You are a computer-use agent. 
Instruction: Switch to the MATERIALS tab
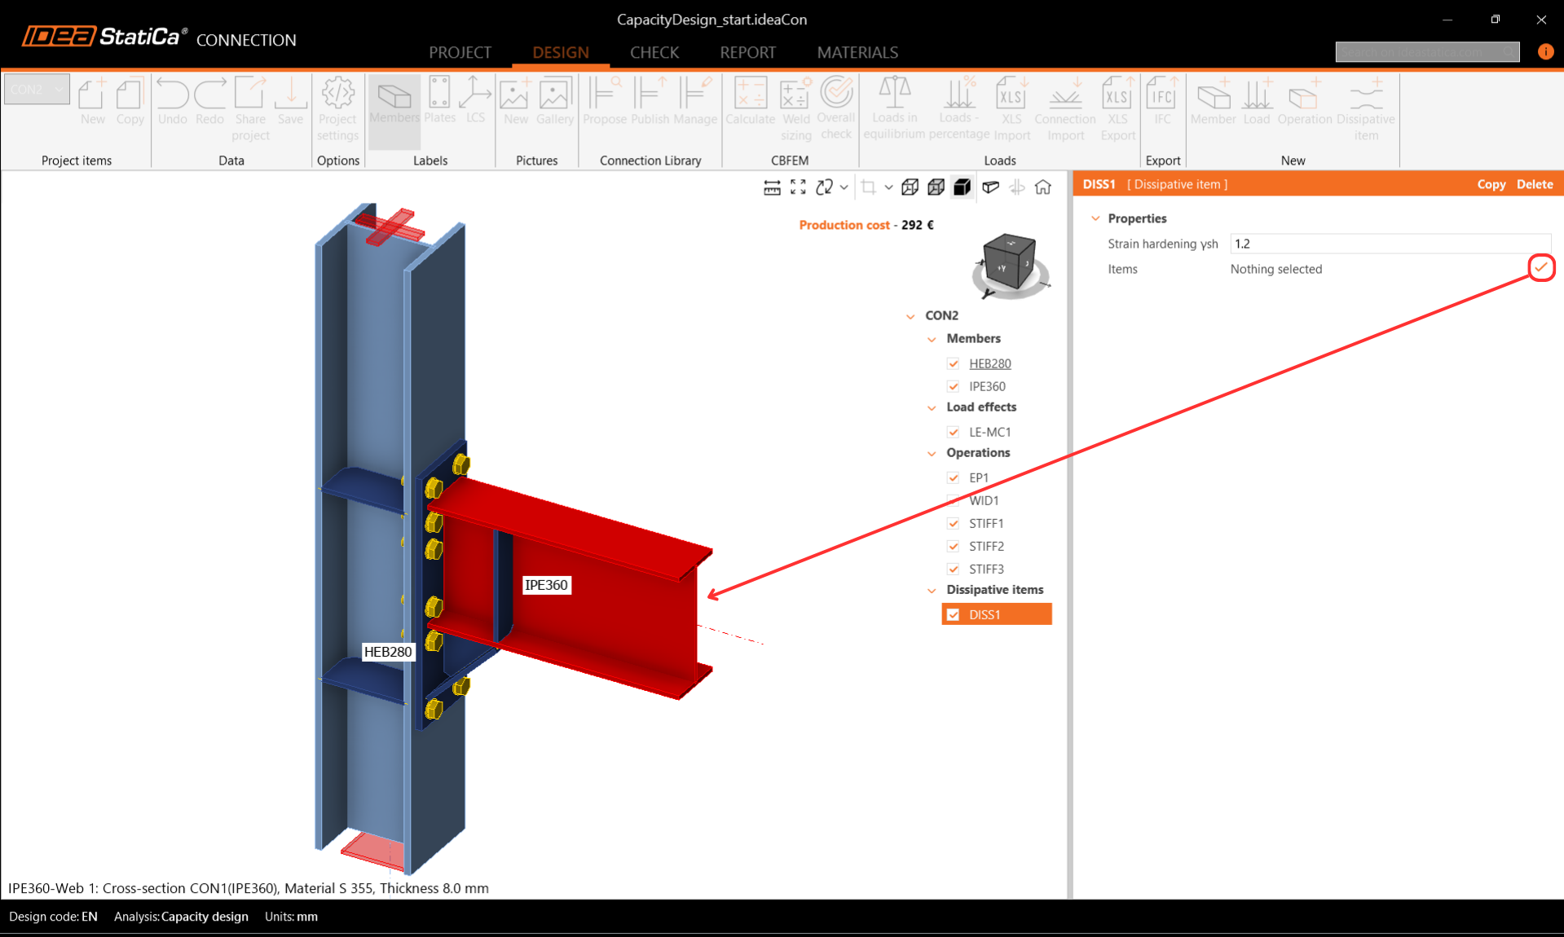(x=857, y=52)
